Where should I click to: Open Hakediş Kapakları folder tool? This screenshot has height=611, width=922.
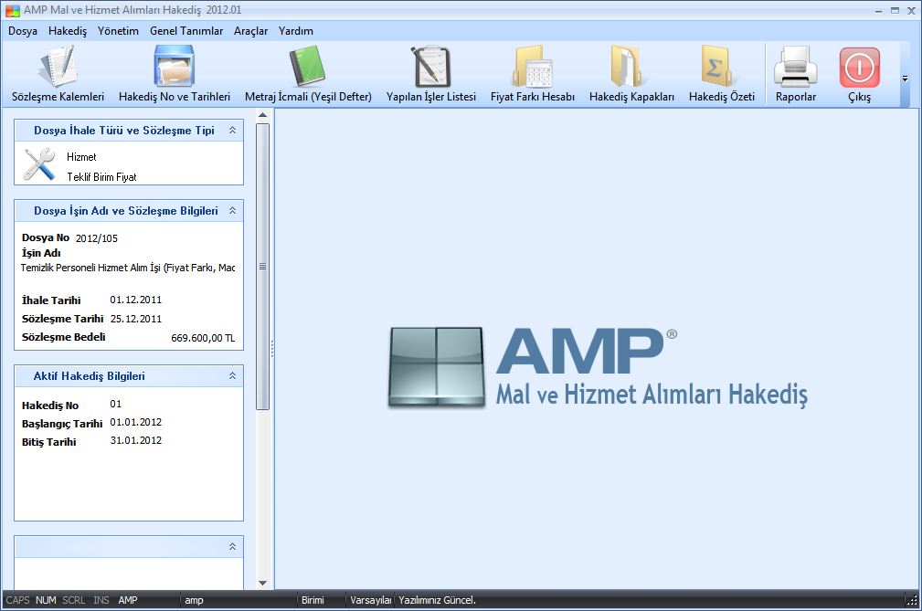tap(631, 74)
